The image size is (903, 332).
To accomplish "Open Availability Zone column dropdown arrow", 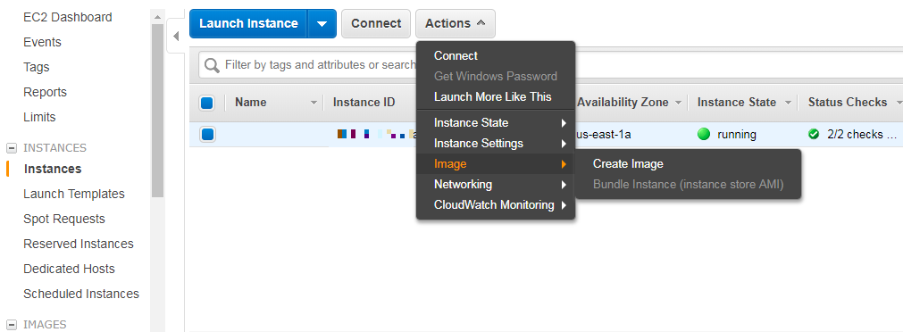I will tap(679, 103).
